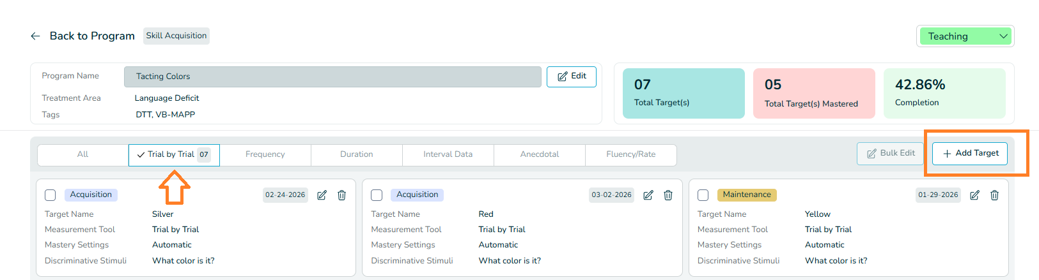Delete the Silver target using trash icon
Viewport: 1039px width, 280px height.
[342, 195]
